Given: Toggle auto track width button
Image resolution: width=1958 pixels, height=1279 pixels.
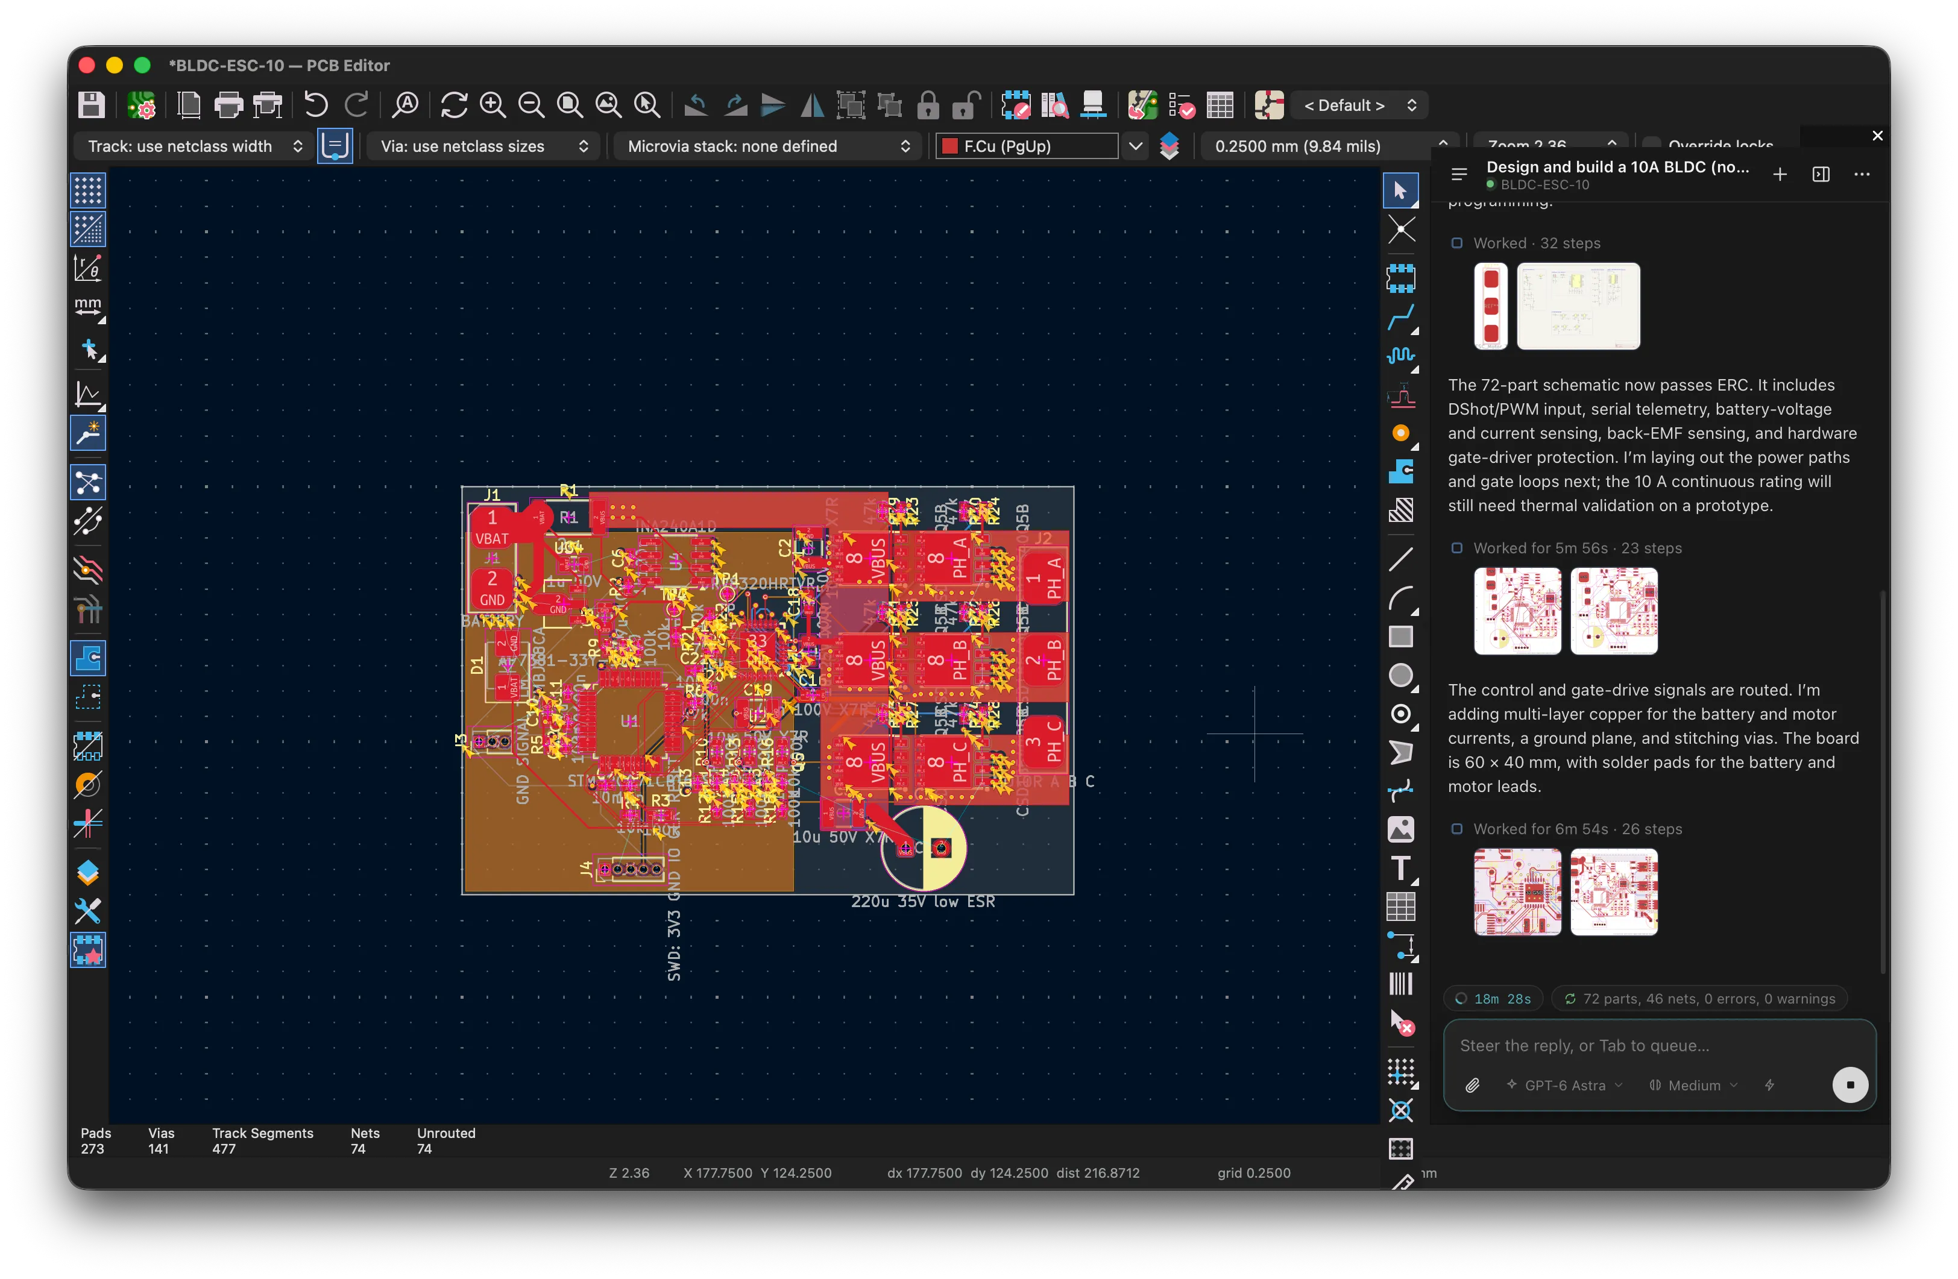Looking at the screenshot, I should [x=335, y=146].
